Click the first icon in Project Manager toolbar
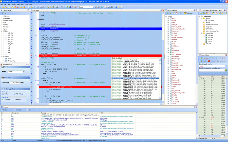228x142 pixels. pos(201,13)
